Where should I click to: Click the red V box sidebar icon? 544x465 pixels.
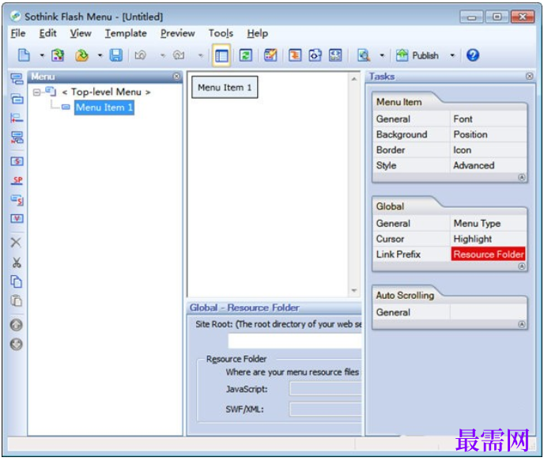[x=17, y=218]
